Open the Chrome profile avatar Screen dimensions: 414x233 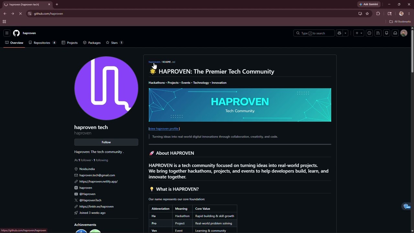tap(401, 14)
